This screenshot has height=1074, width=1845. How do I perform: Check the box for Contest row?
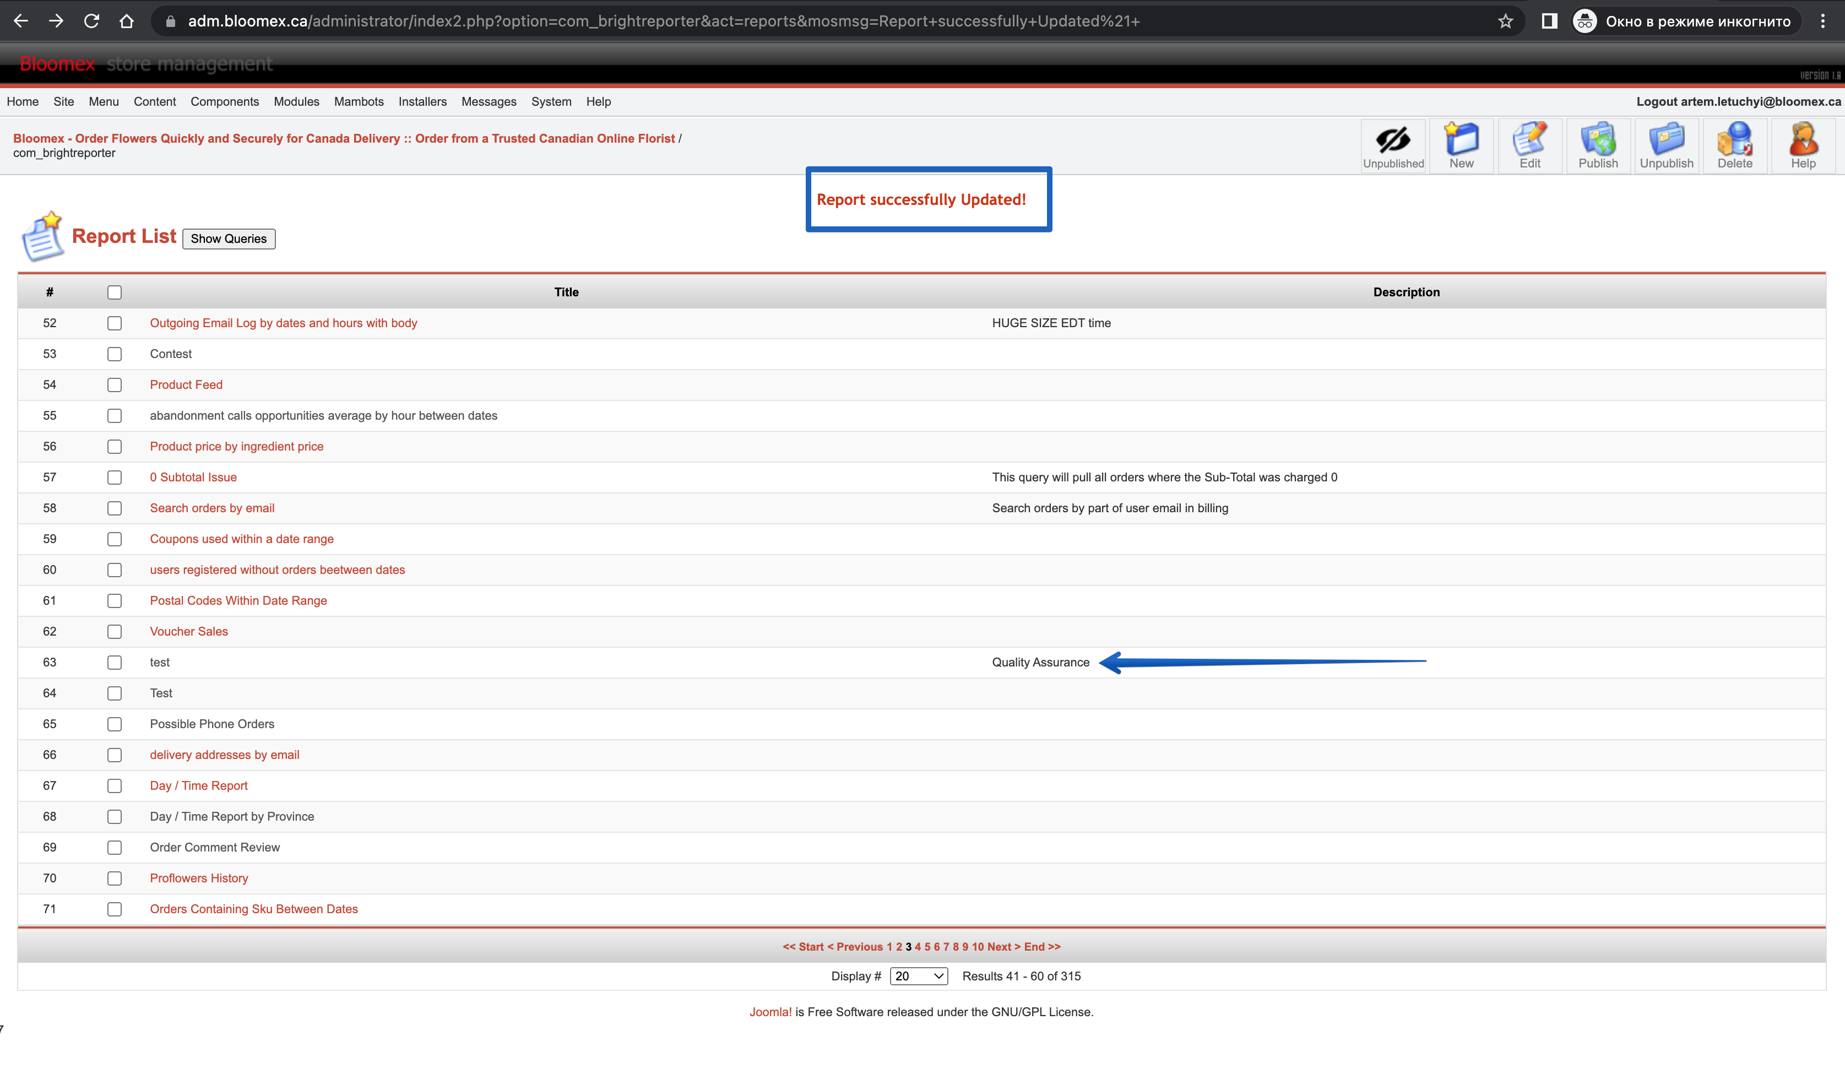[114, 354]
